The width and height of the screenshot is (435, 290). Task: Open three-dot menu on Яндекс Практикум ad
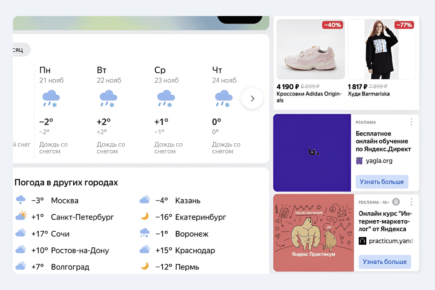(411, 202)
